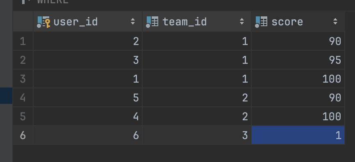Viewport: 355px width, 162px height.
Task: Click highlighted score cell with value 1
Action: click(x=298, y=135)
